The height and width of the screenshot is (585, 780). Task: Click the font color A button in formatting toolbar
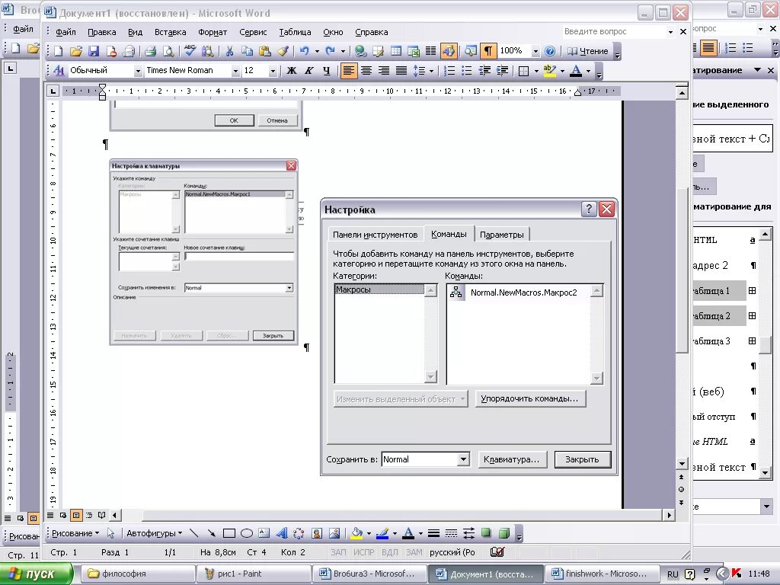(576, 71)
